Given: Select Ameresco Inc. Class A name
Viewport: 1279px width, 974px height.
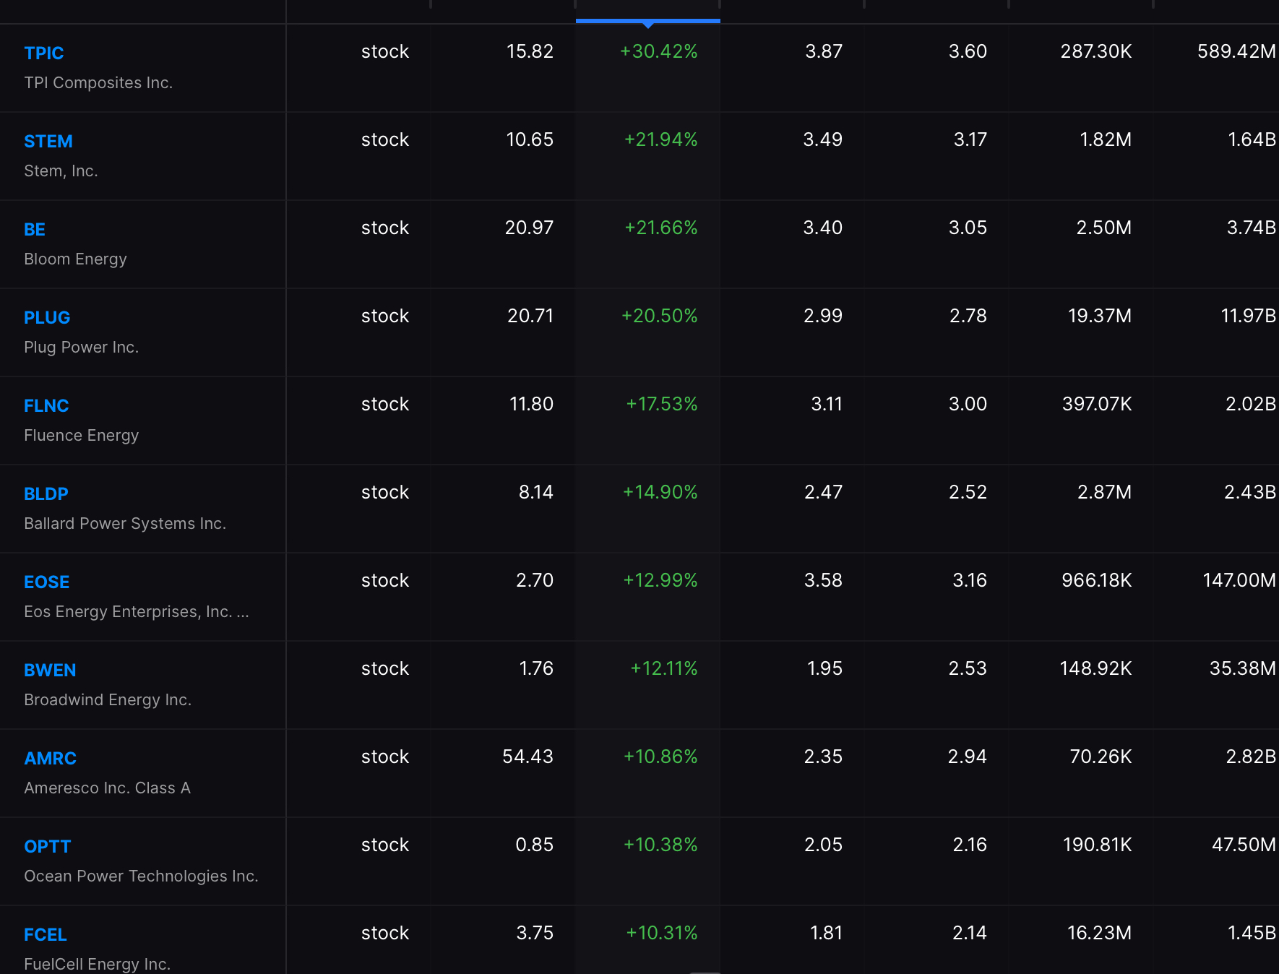Looking at the screenshot, I should click(x=107, y=788).
